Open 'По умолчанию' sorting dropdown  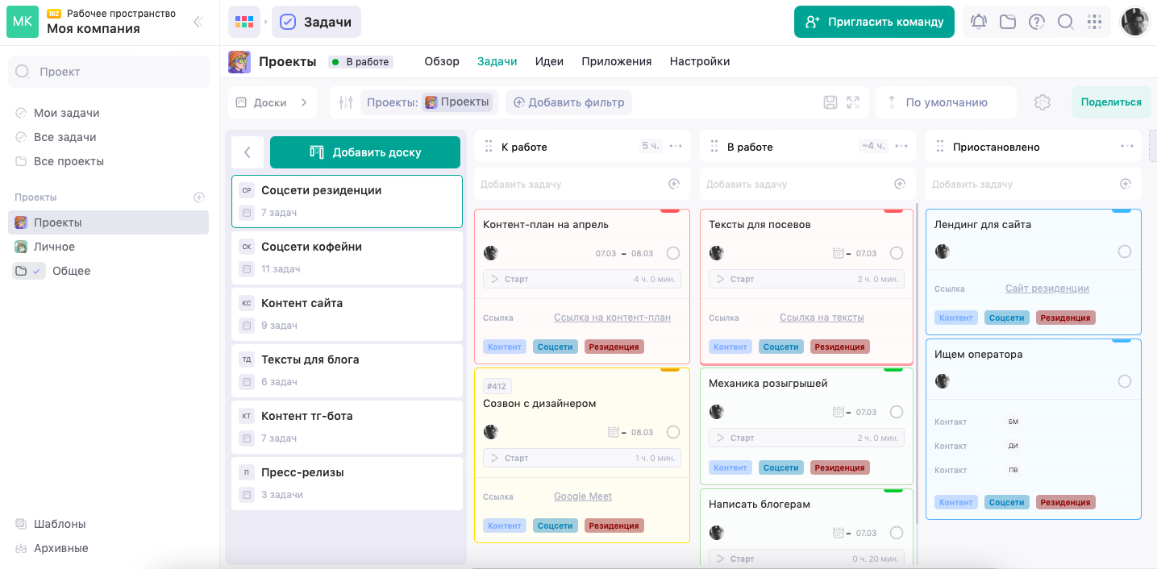pyautogui.click(x=946, y=102)
